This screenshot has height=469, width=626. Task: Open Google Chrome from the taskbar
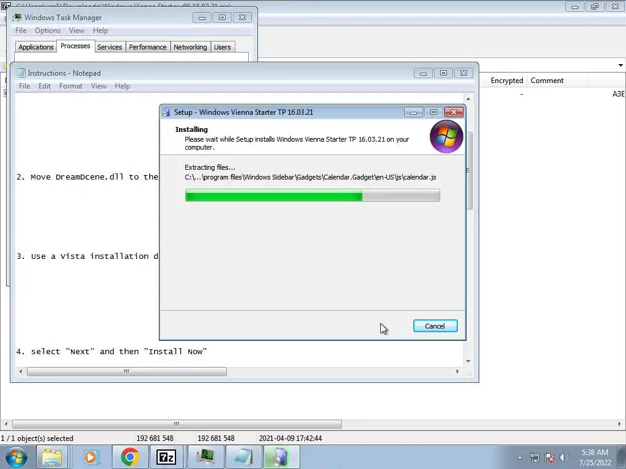[130, 457]
